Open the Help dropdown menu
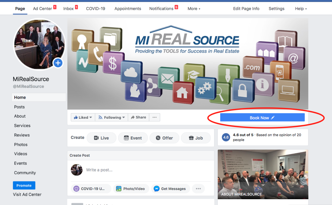Screen dimensions: 332x205 point(301,9)
